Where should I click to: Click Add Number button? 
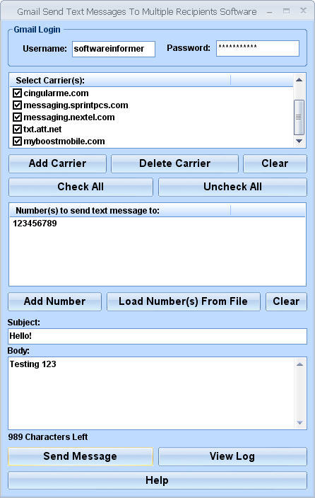point(54,301)
